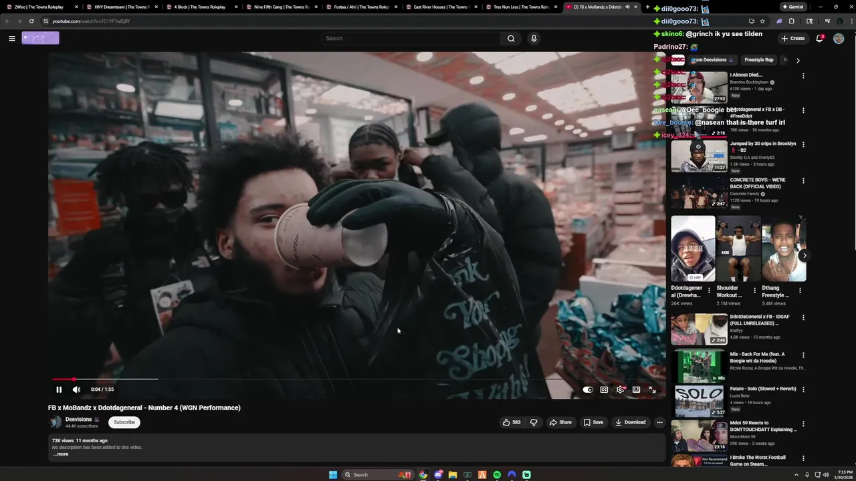
Task: Go back to previous page
Action: [7, 21]
